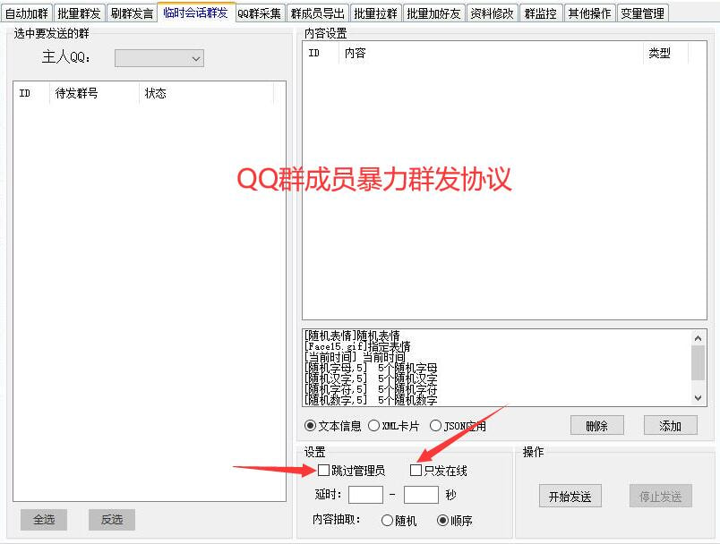The image size is (720, 544).
Task: Focus the minimum 延时 input field
Action: coord(365,495)
